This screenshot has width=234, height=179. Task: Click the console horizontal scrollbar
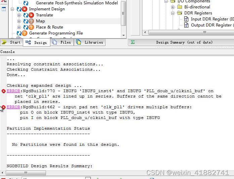click(x=26, y=173)
